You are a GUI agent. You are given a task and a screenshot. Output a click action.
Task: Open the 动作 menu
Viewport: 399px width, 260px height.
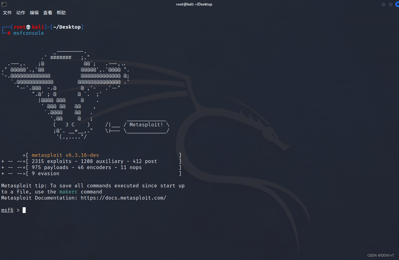tap(20, 13)
